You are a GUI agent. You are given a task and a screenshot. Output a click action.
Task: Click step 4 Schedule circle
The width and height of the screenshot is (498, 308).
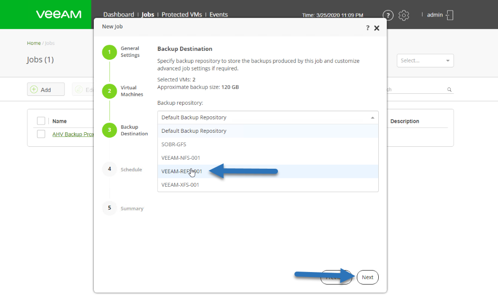coord(109,169)
